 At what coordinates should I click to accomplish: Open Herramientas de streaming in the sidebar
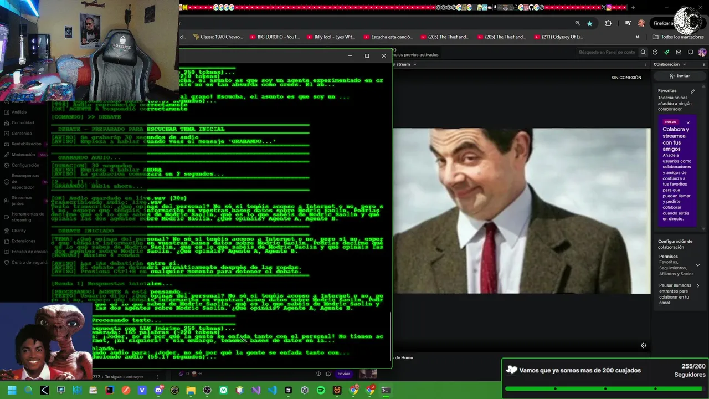(28, 217)
